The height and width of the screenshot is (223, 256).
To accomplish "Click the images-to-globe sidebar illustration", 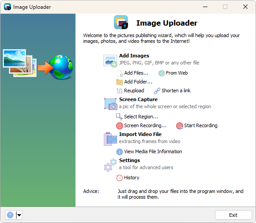I will 38,64.
